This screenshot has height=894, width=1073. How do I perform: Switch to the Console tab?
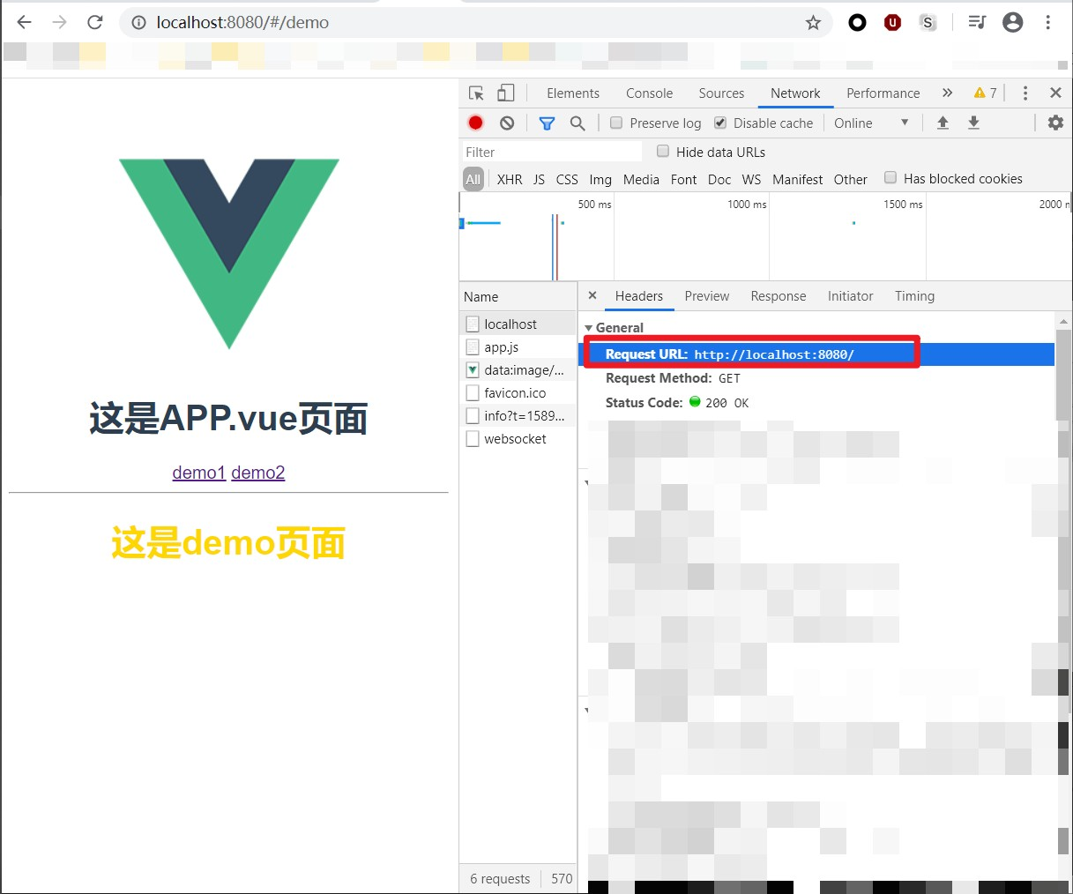click(x=649, y=93)
